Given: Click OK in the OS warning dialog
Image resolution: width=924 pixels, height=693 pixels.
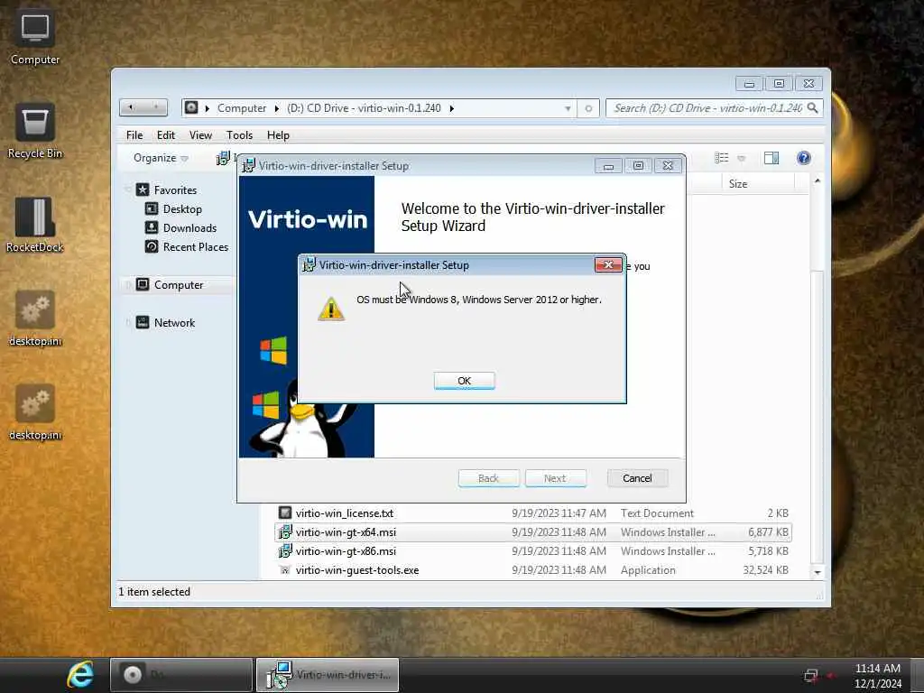Looking at the screenshot, I should click(x=465, y=381).
